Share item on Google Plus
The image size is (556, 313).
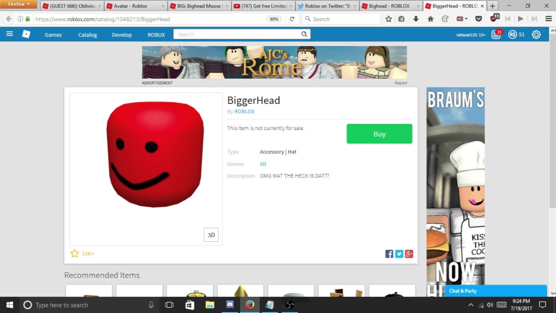(409, 254)
